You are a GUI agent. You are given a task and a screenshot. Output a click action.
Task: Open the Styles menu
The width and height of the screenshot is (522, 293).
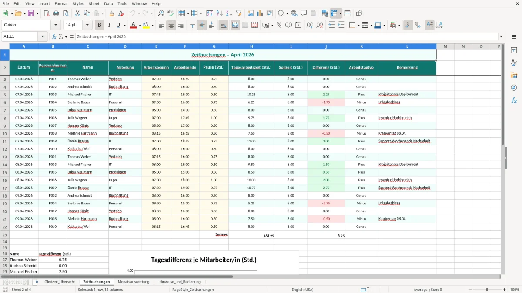[78, 3]
